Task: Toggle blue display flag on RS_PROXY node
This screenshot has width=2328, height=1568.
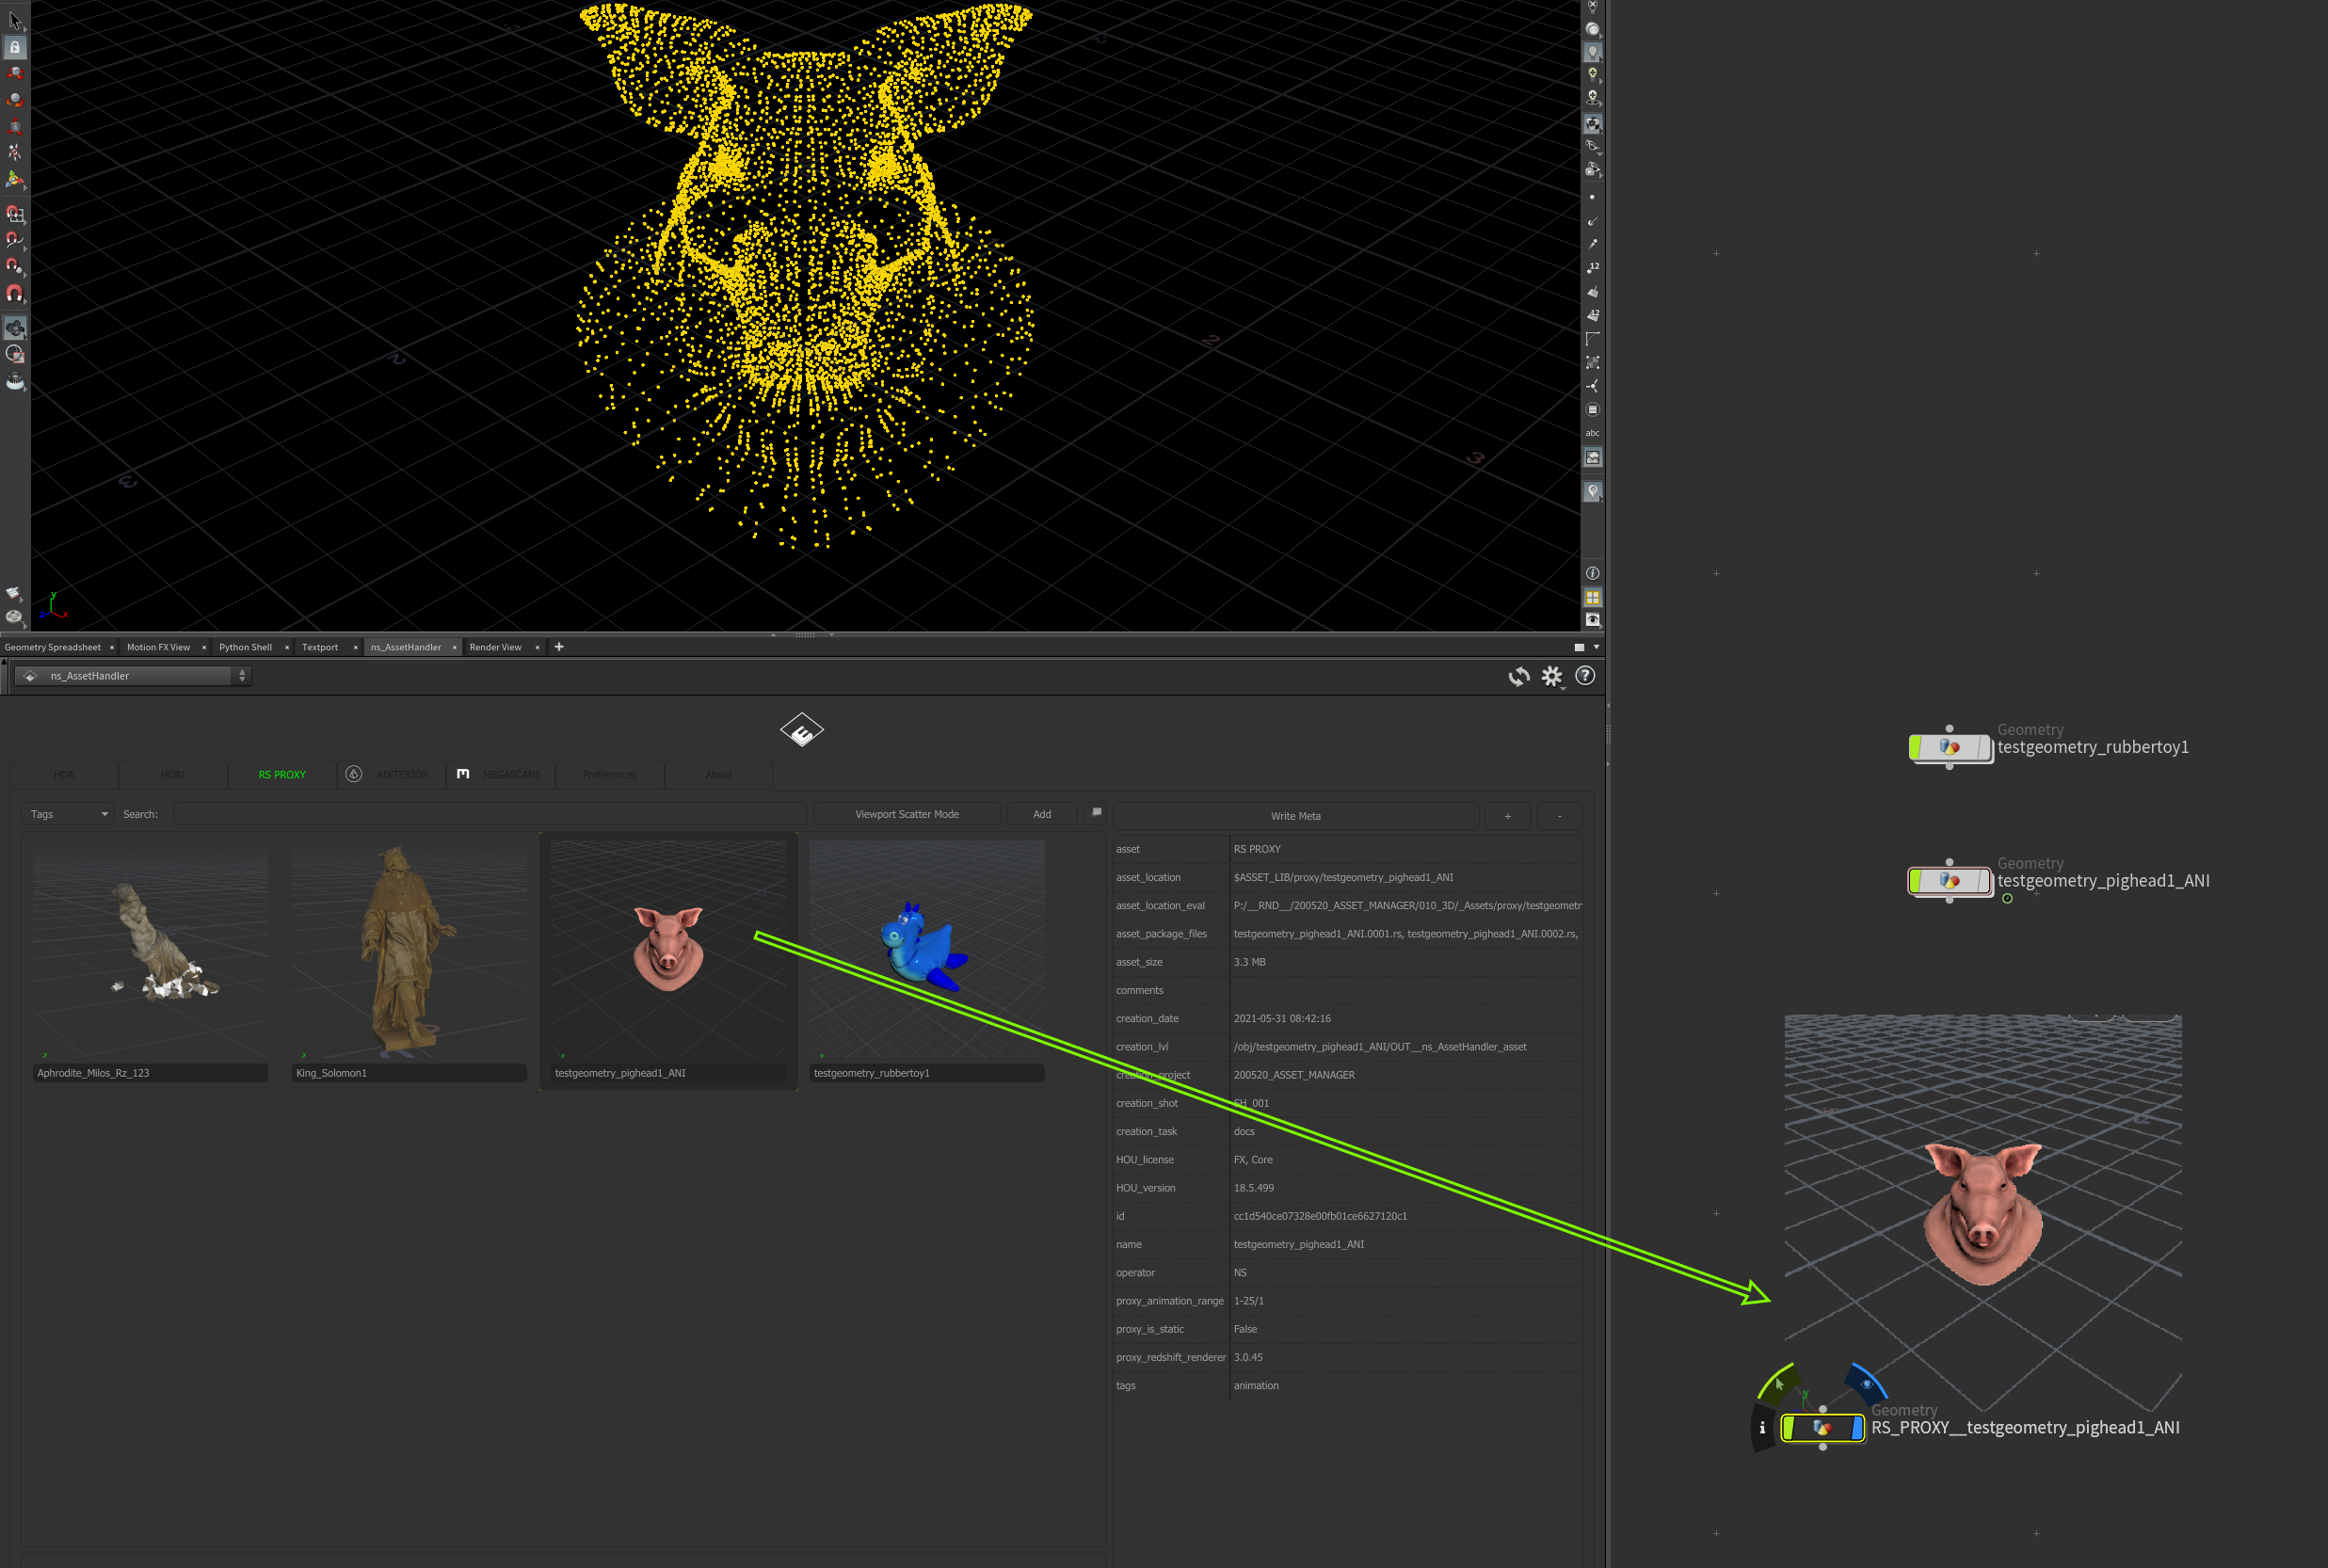Action: point(1856,1428)
